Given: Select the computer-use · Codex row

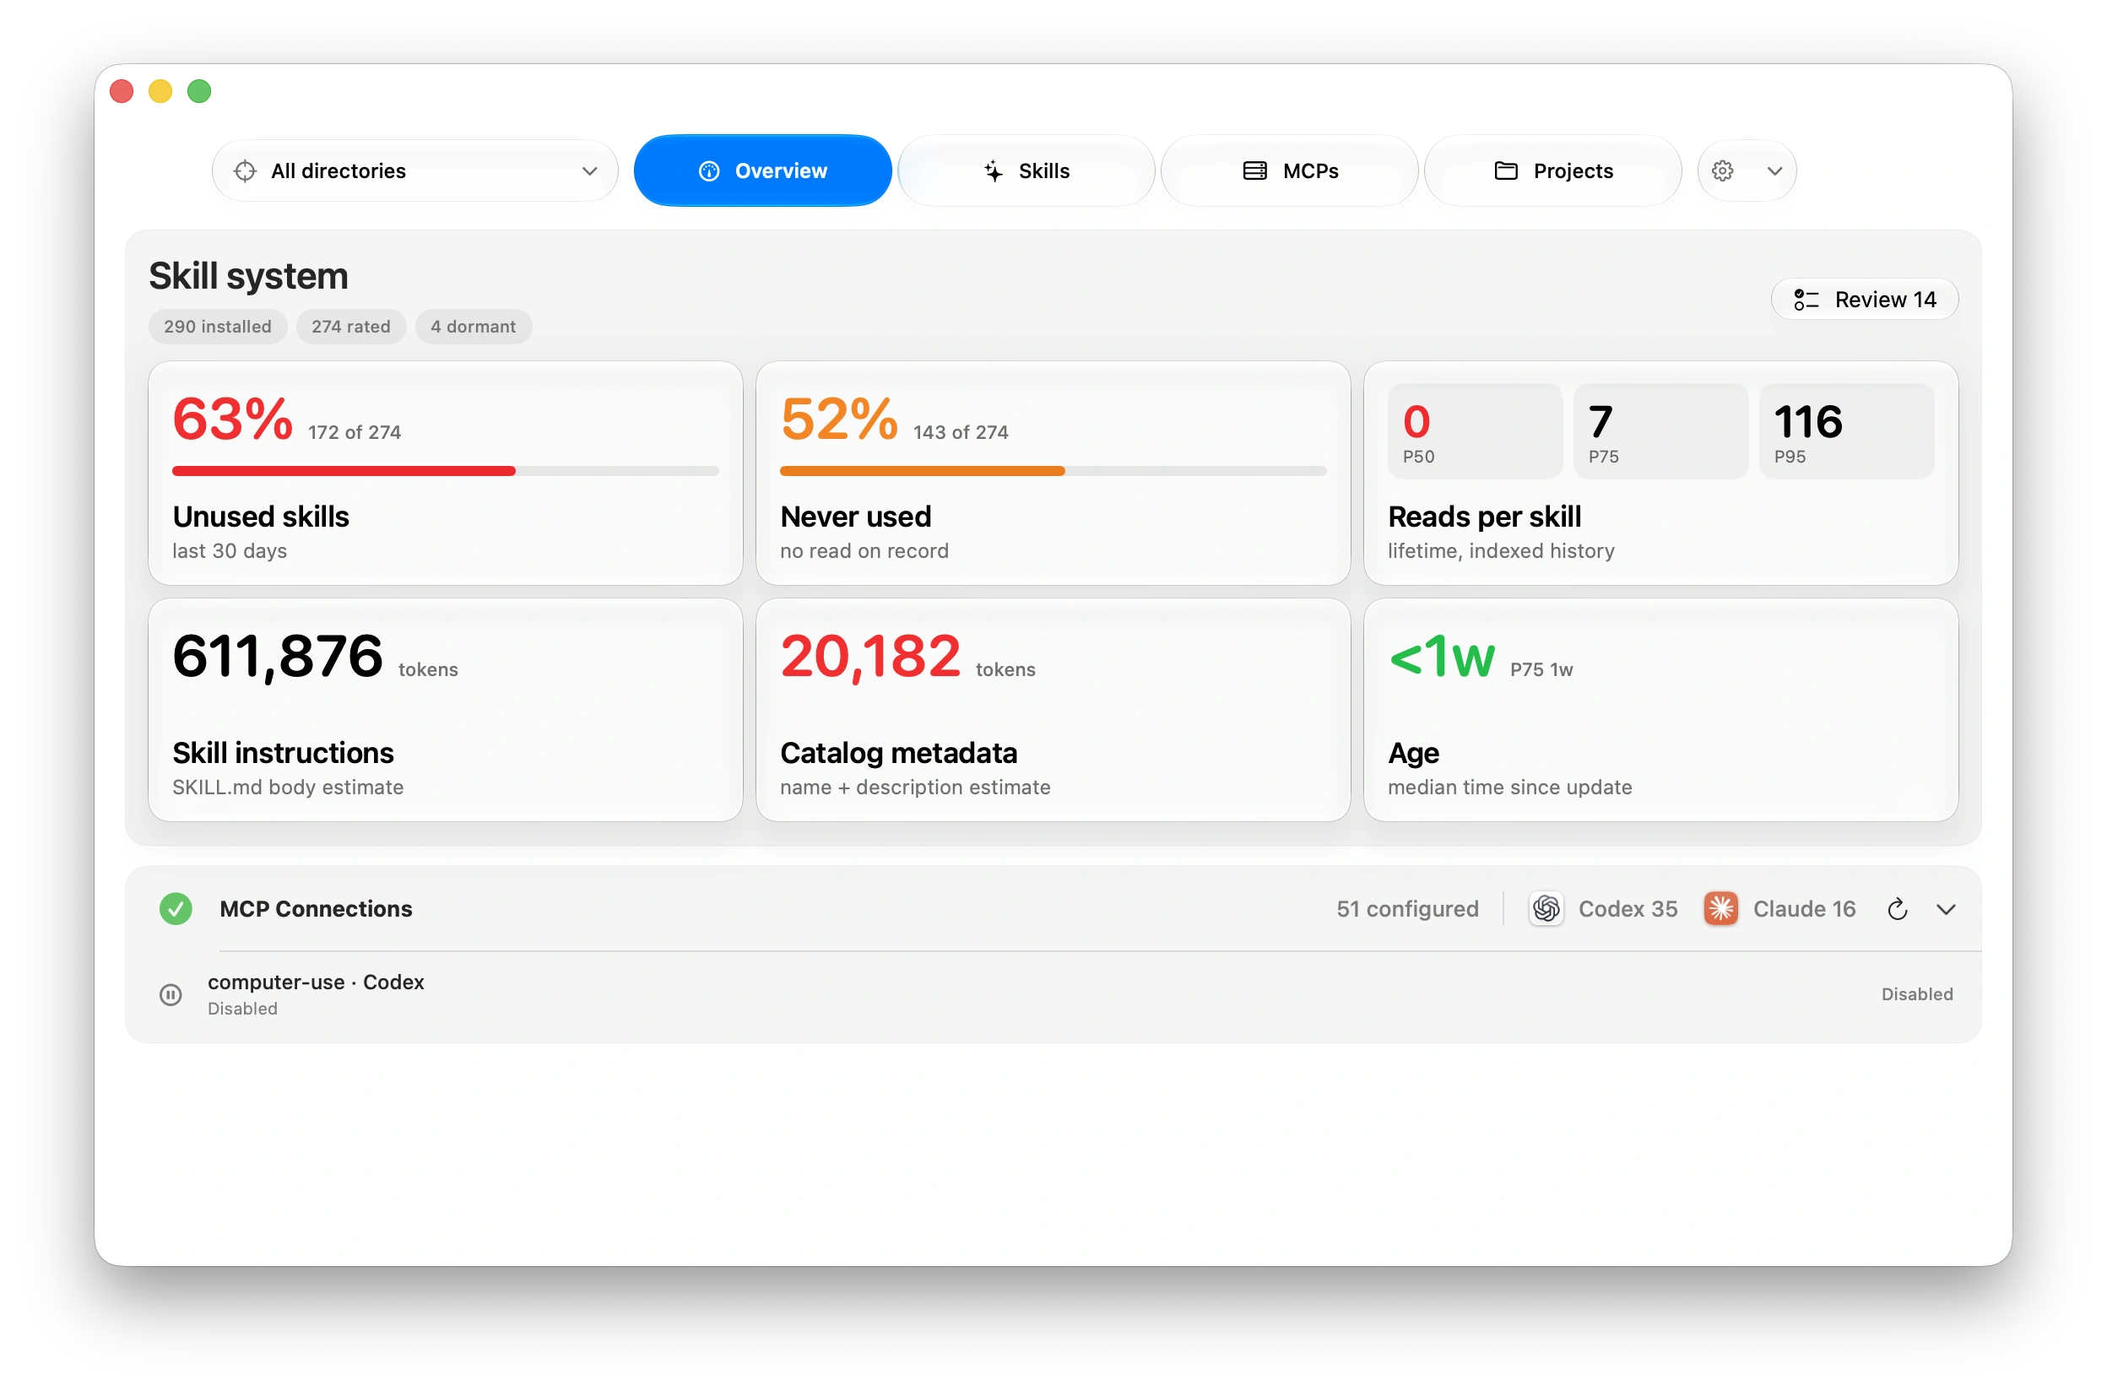Looking at the screenshot, I should (x=1053, y=994).
